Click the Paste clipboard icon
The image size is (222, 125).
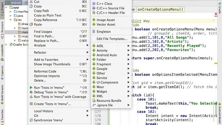(31, 25)
